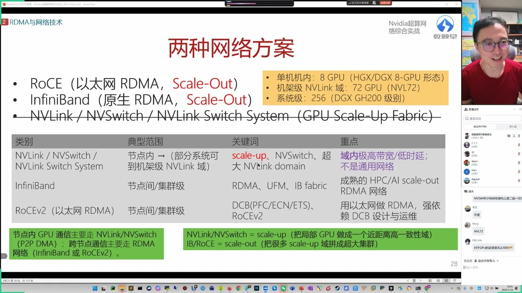Click slide number 28 on the slide
522x293 pixels.
pyautogui.click(x=454, y=264)
